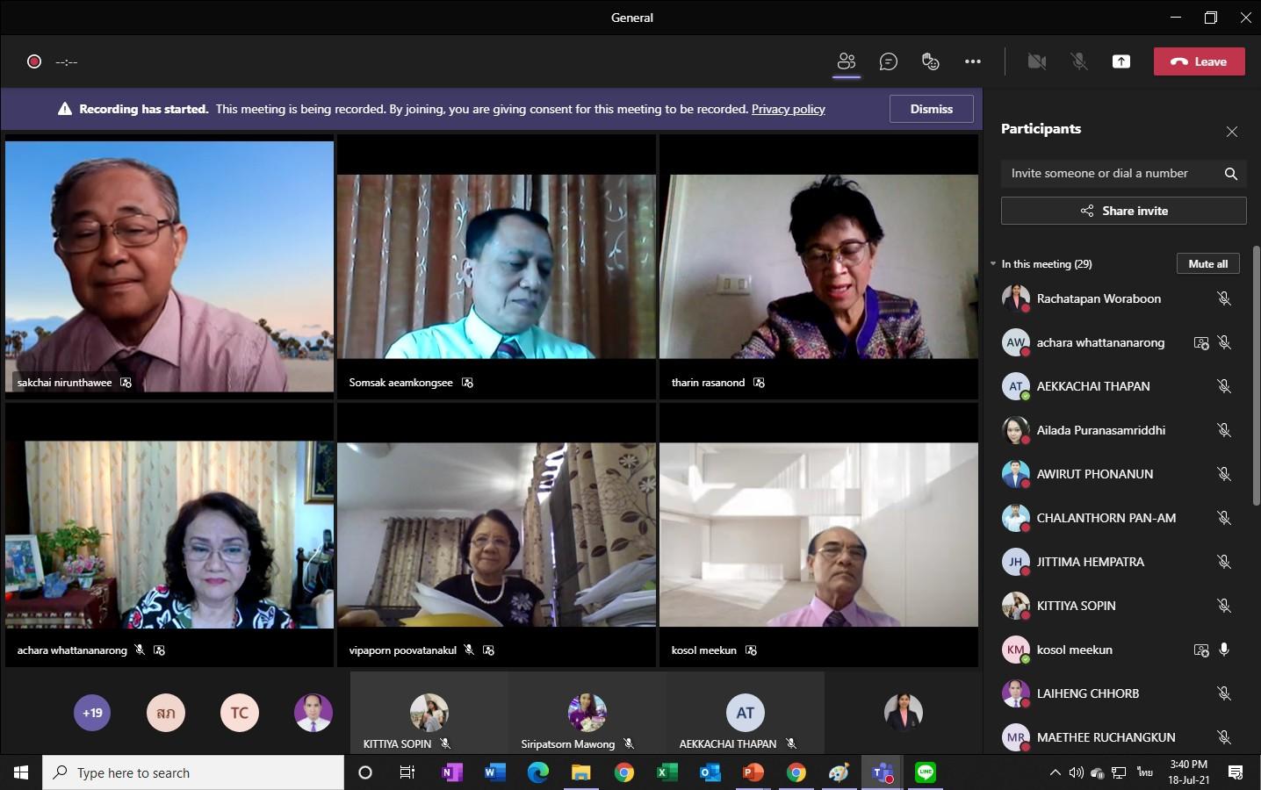Click mic icon for CHALANTHORN PAN-AM
This screenshot has width=1261, height=790.
(1224, 518)
